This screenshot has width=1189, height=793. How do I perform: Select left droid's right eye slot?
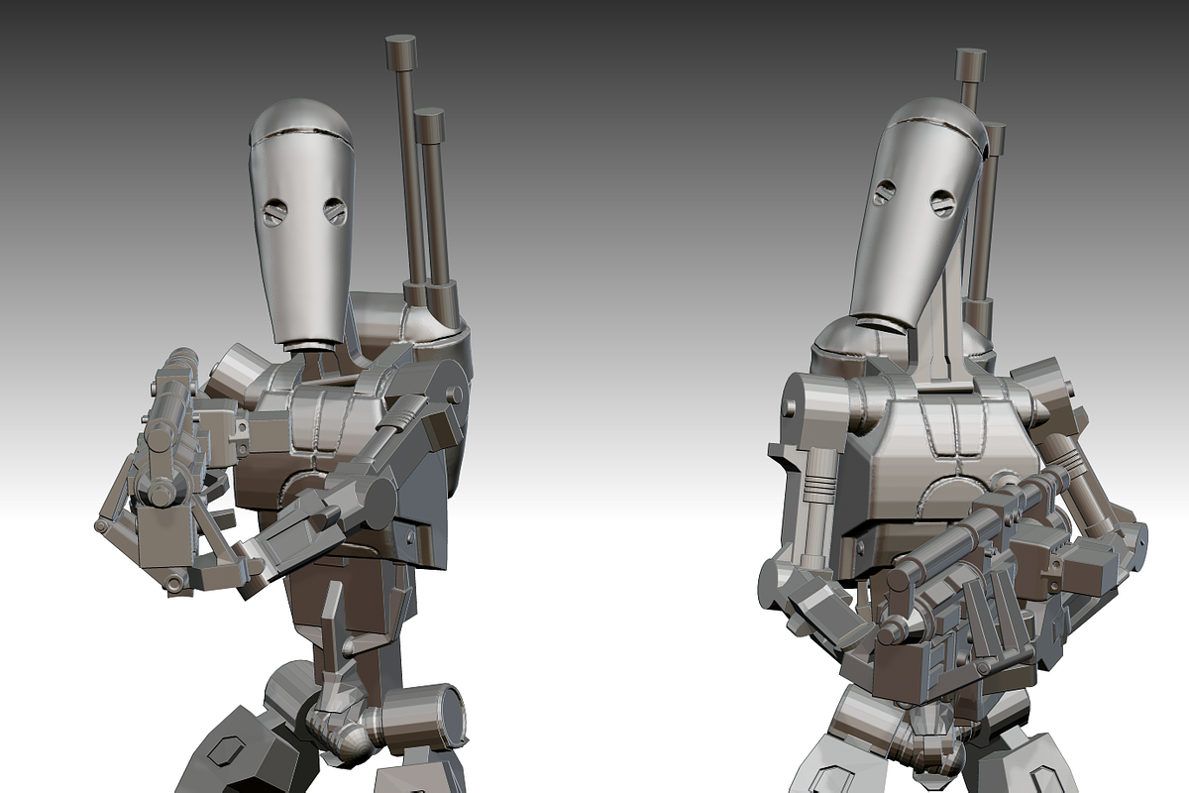(x=335, y=210)
